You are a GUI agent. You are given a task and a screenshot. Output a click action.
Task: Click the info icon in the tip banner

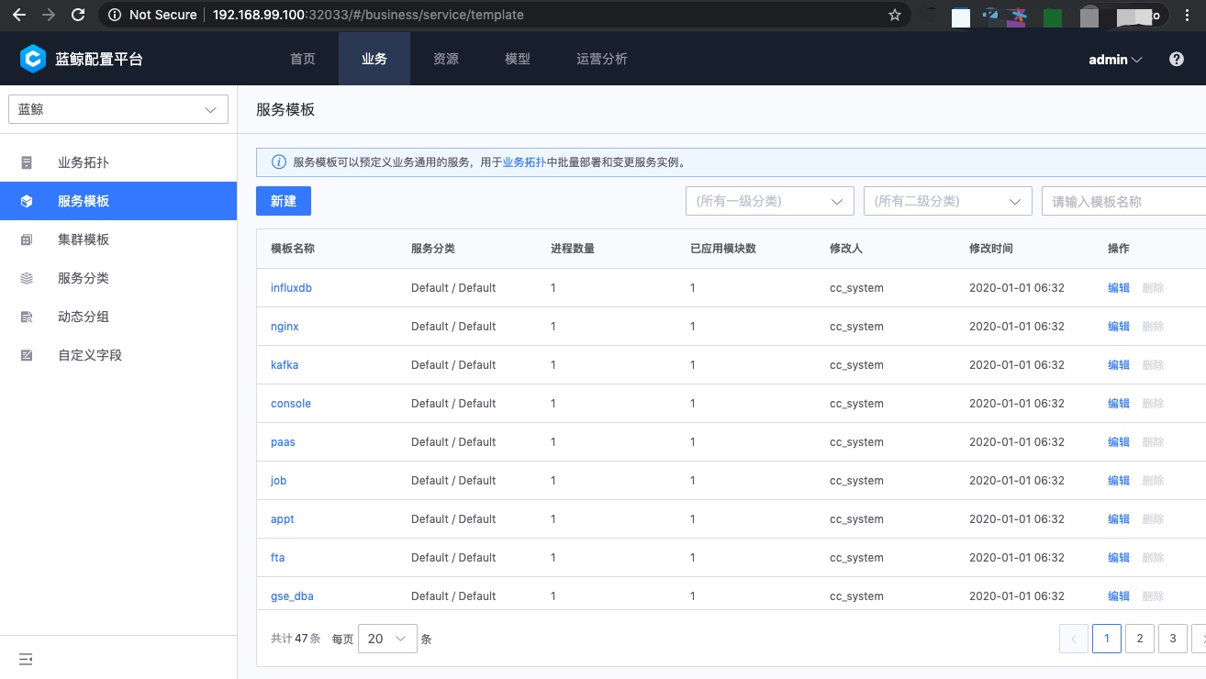(279, 162)
